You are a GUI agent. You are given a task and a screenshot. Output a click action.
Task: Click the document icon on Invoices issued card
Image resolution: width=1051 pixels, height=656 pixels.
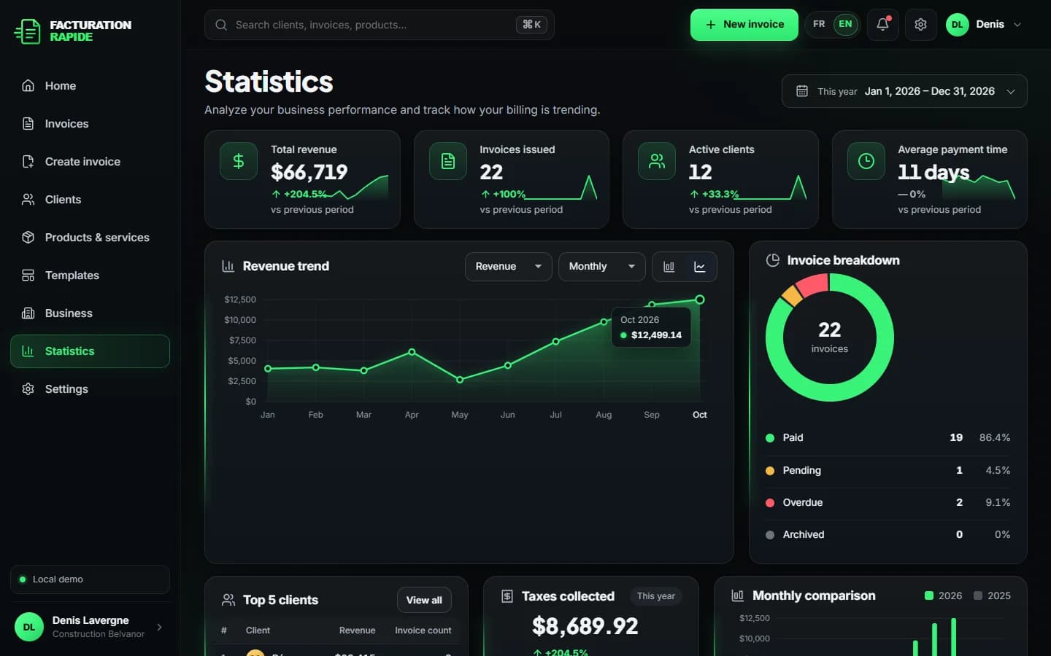pos(448,161)
